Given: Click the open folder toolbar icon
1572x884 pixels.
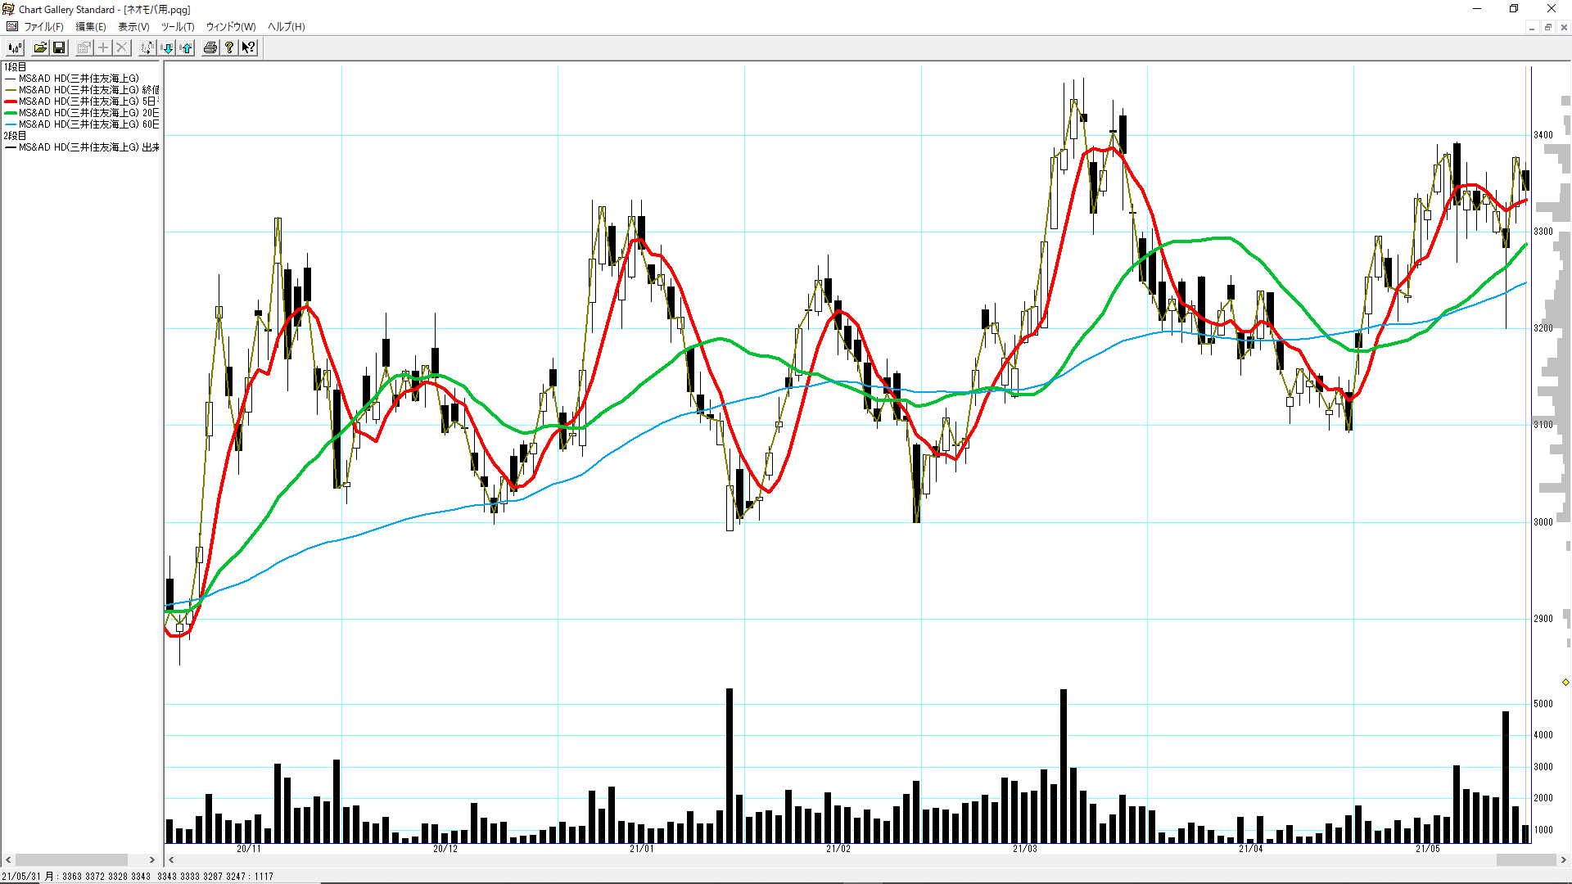Looking at the screenshot, I should coord(39,47).
